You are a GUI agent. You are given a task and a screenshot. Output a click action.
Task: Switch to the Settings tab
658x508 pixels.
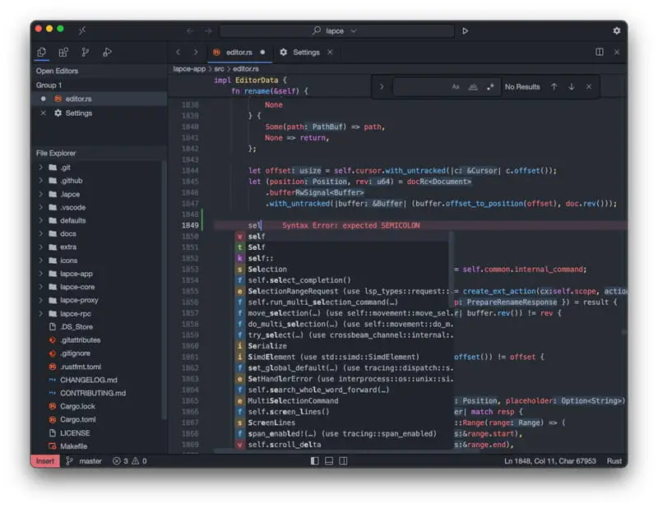coord(305,52)
